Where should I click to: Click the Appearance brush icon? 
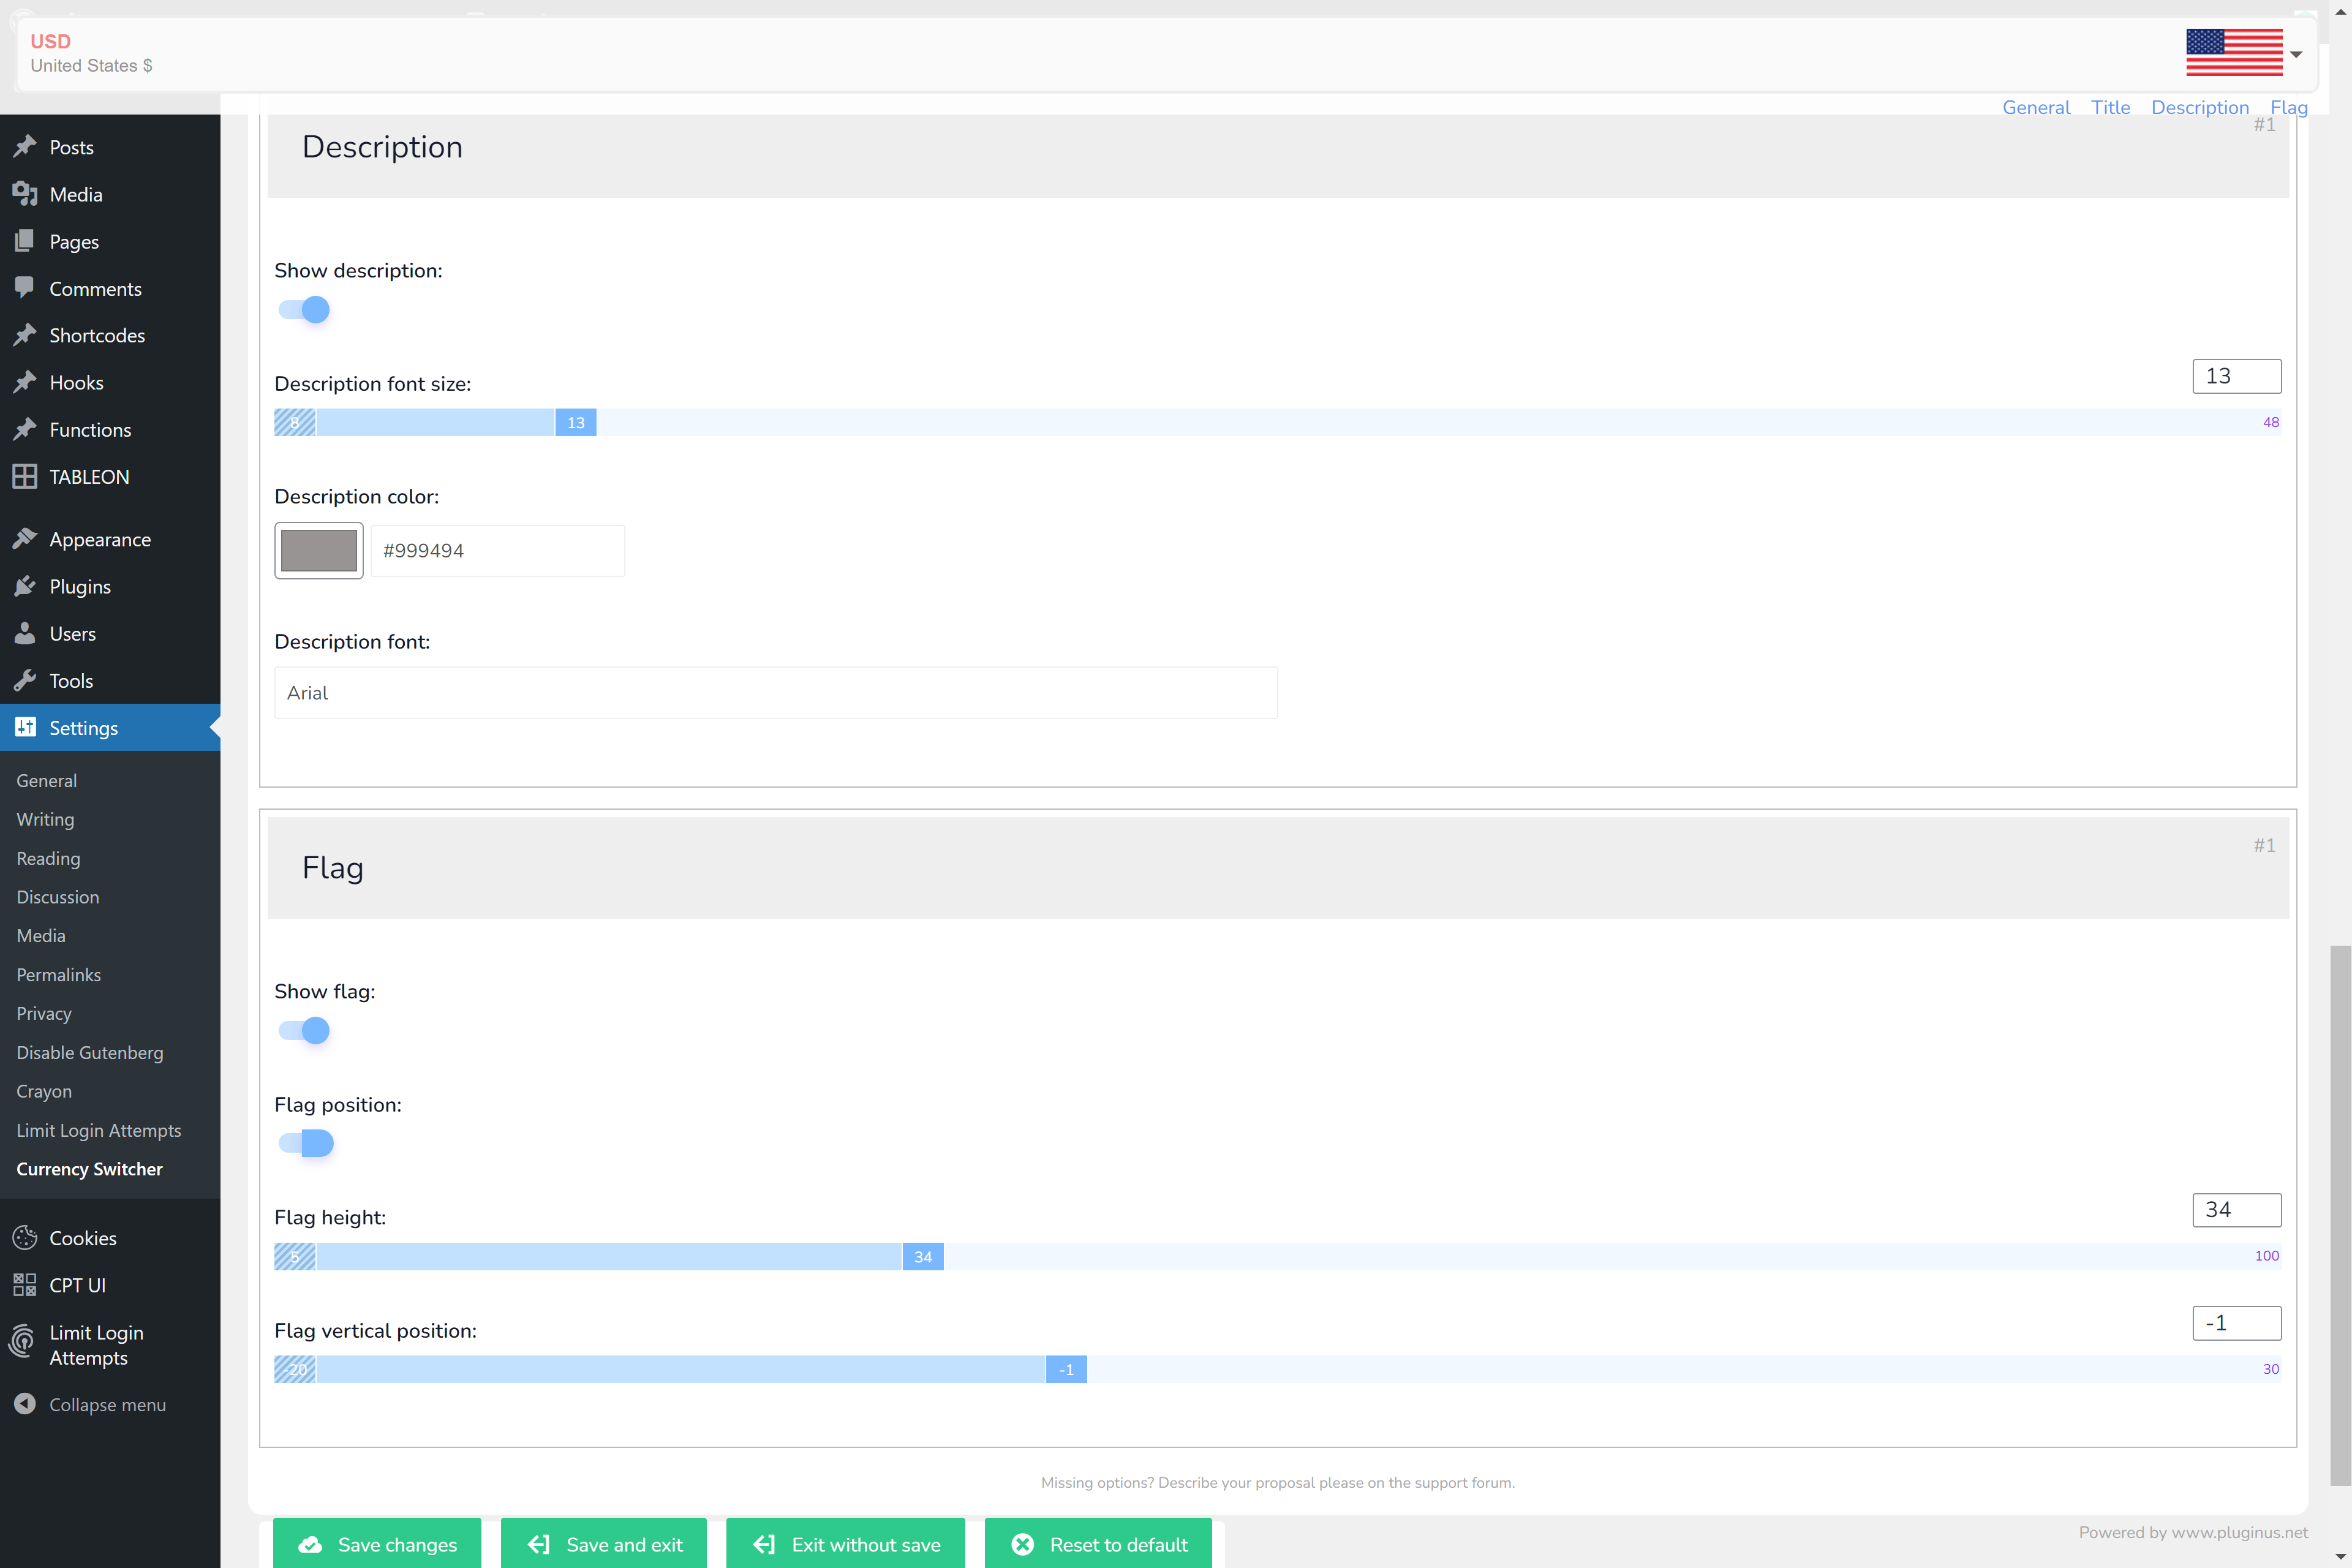click(x=25, y=539)
